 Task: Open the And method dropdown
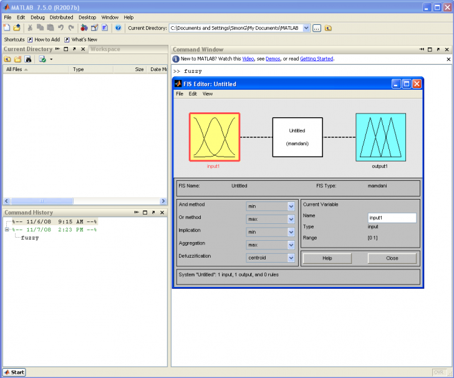(291, 206)
